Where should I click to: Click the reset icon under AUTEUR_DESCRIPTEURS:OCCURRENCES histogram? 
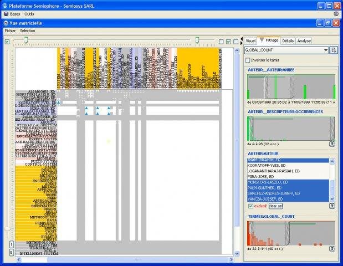pos(332,144)
